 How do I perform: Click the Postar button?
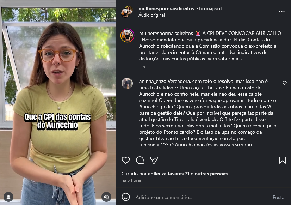[279, 197]
